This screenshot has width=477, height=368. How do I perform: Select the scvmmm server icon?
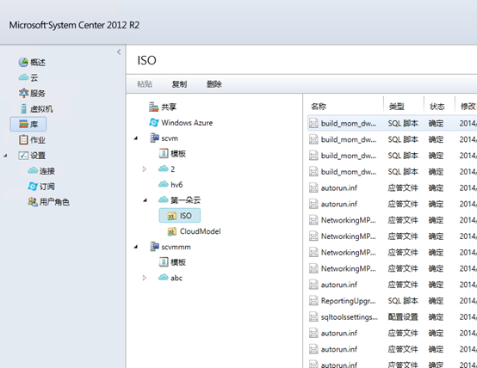(154, 247)
